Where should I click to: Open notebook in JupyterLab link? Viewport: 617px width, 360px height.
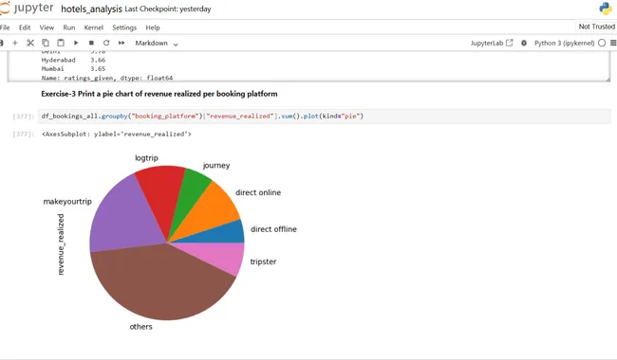coord(492,43)
